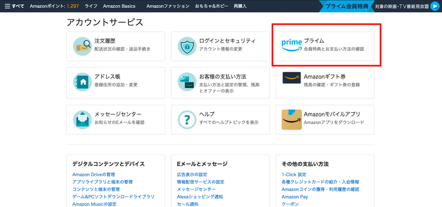Open おもちゃ&ホビー nav item
The image size is (442, 207).
212,6
